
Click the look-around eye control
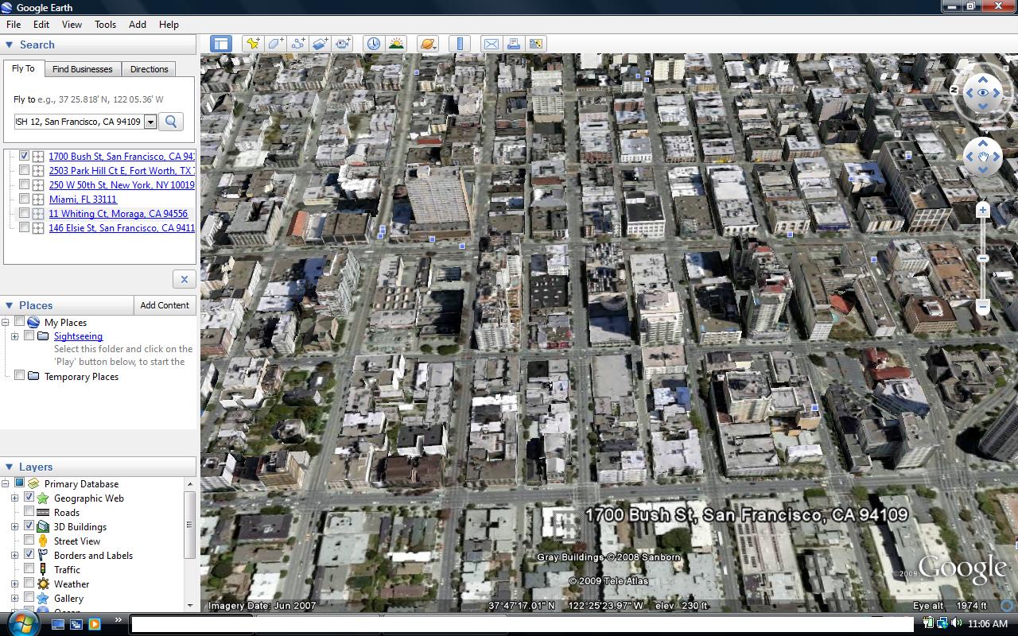[x=983, y=93]
